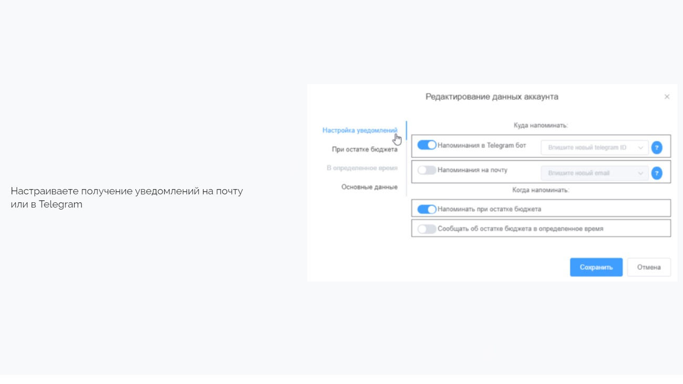Screen dimensions: 683x384
Task: Switch to the При остатке бюджета tab
Action: point(365,149)
